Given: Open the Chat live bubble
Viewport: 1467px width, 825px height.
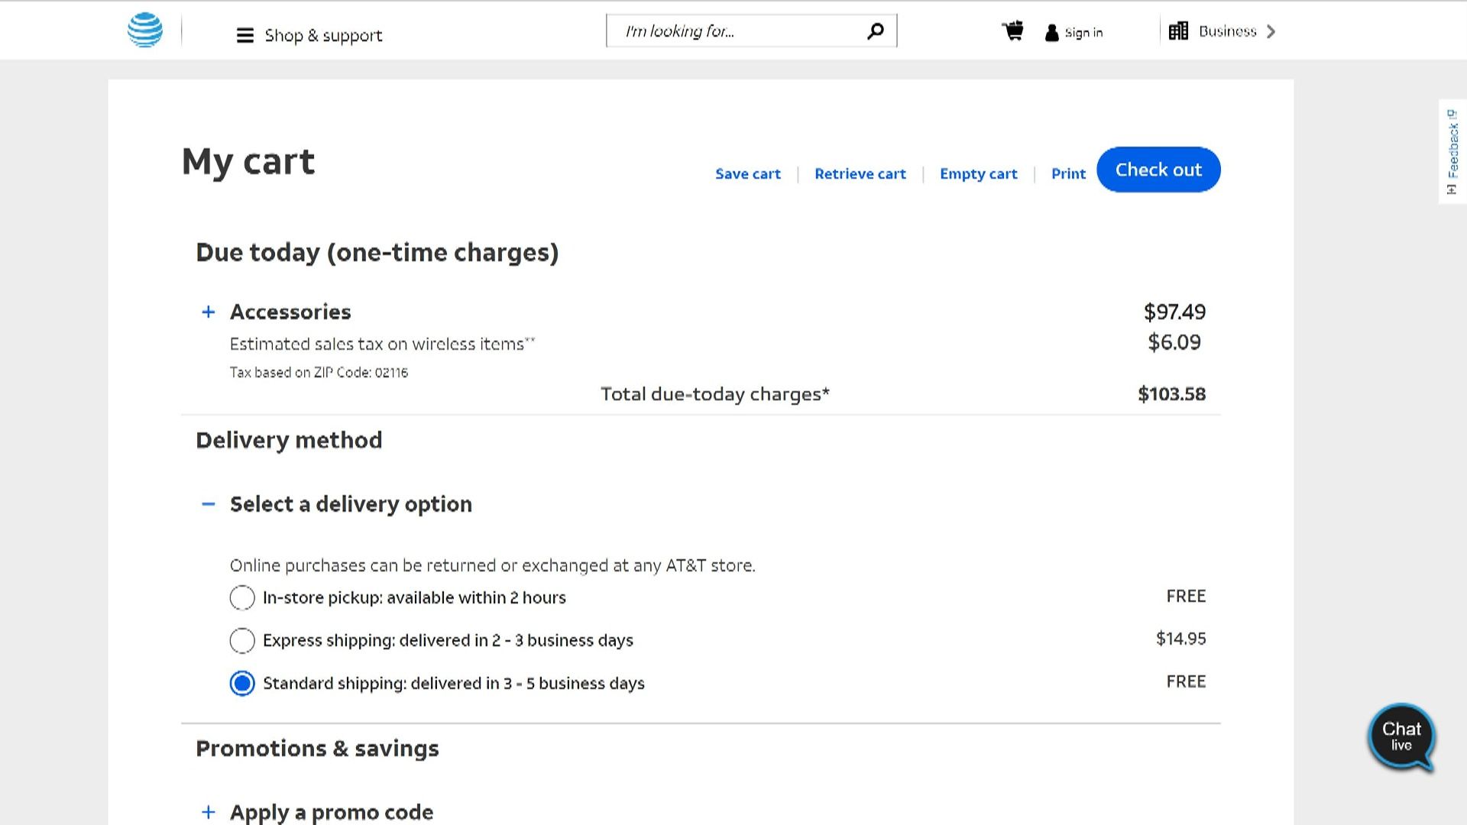Looking at the screenshot, I should (1402, 736).
